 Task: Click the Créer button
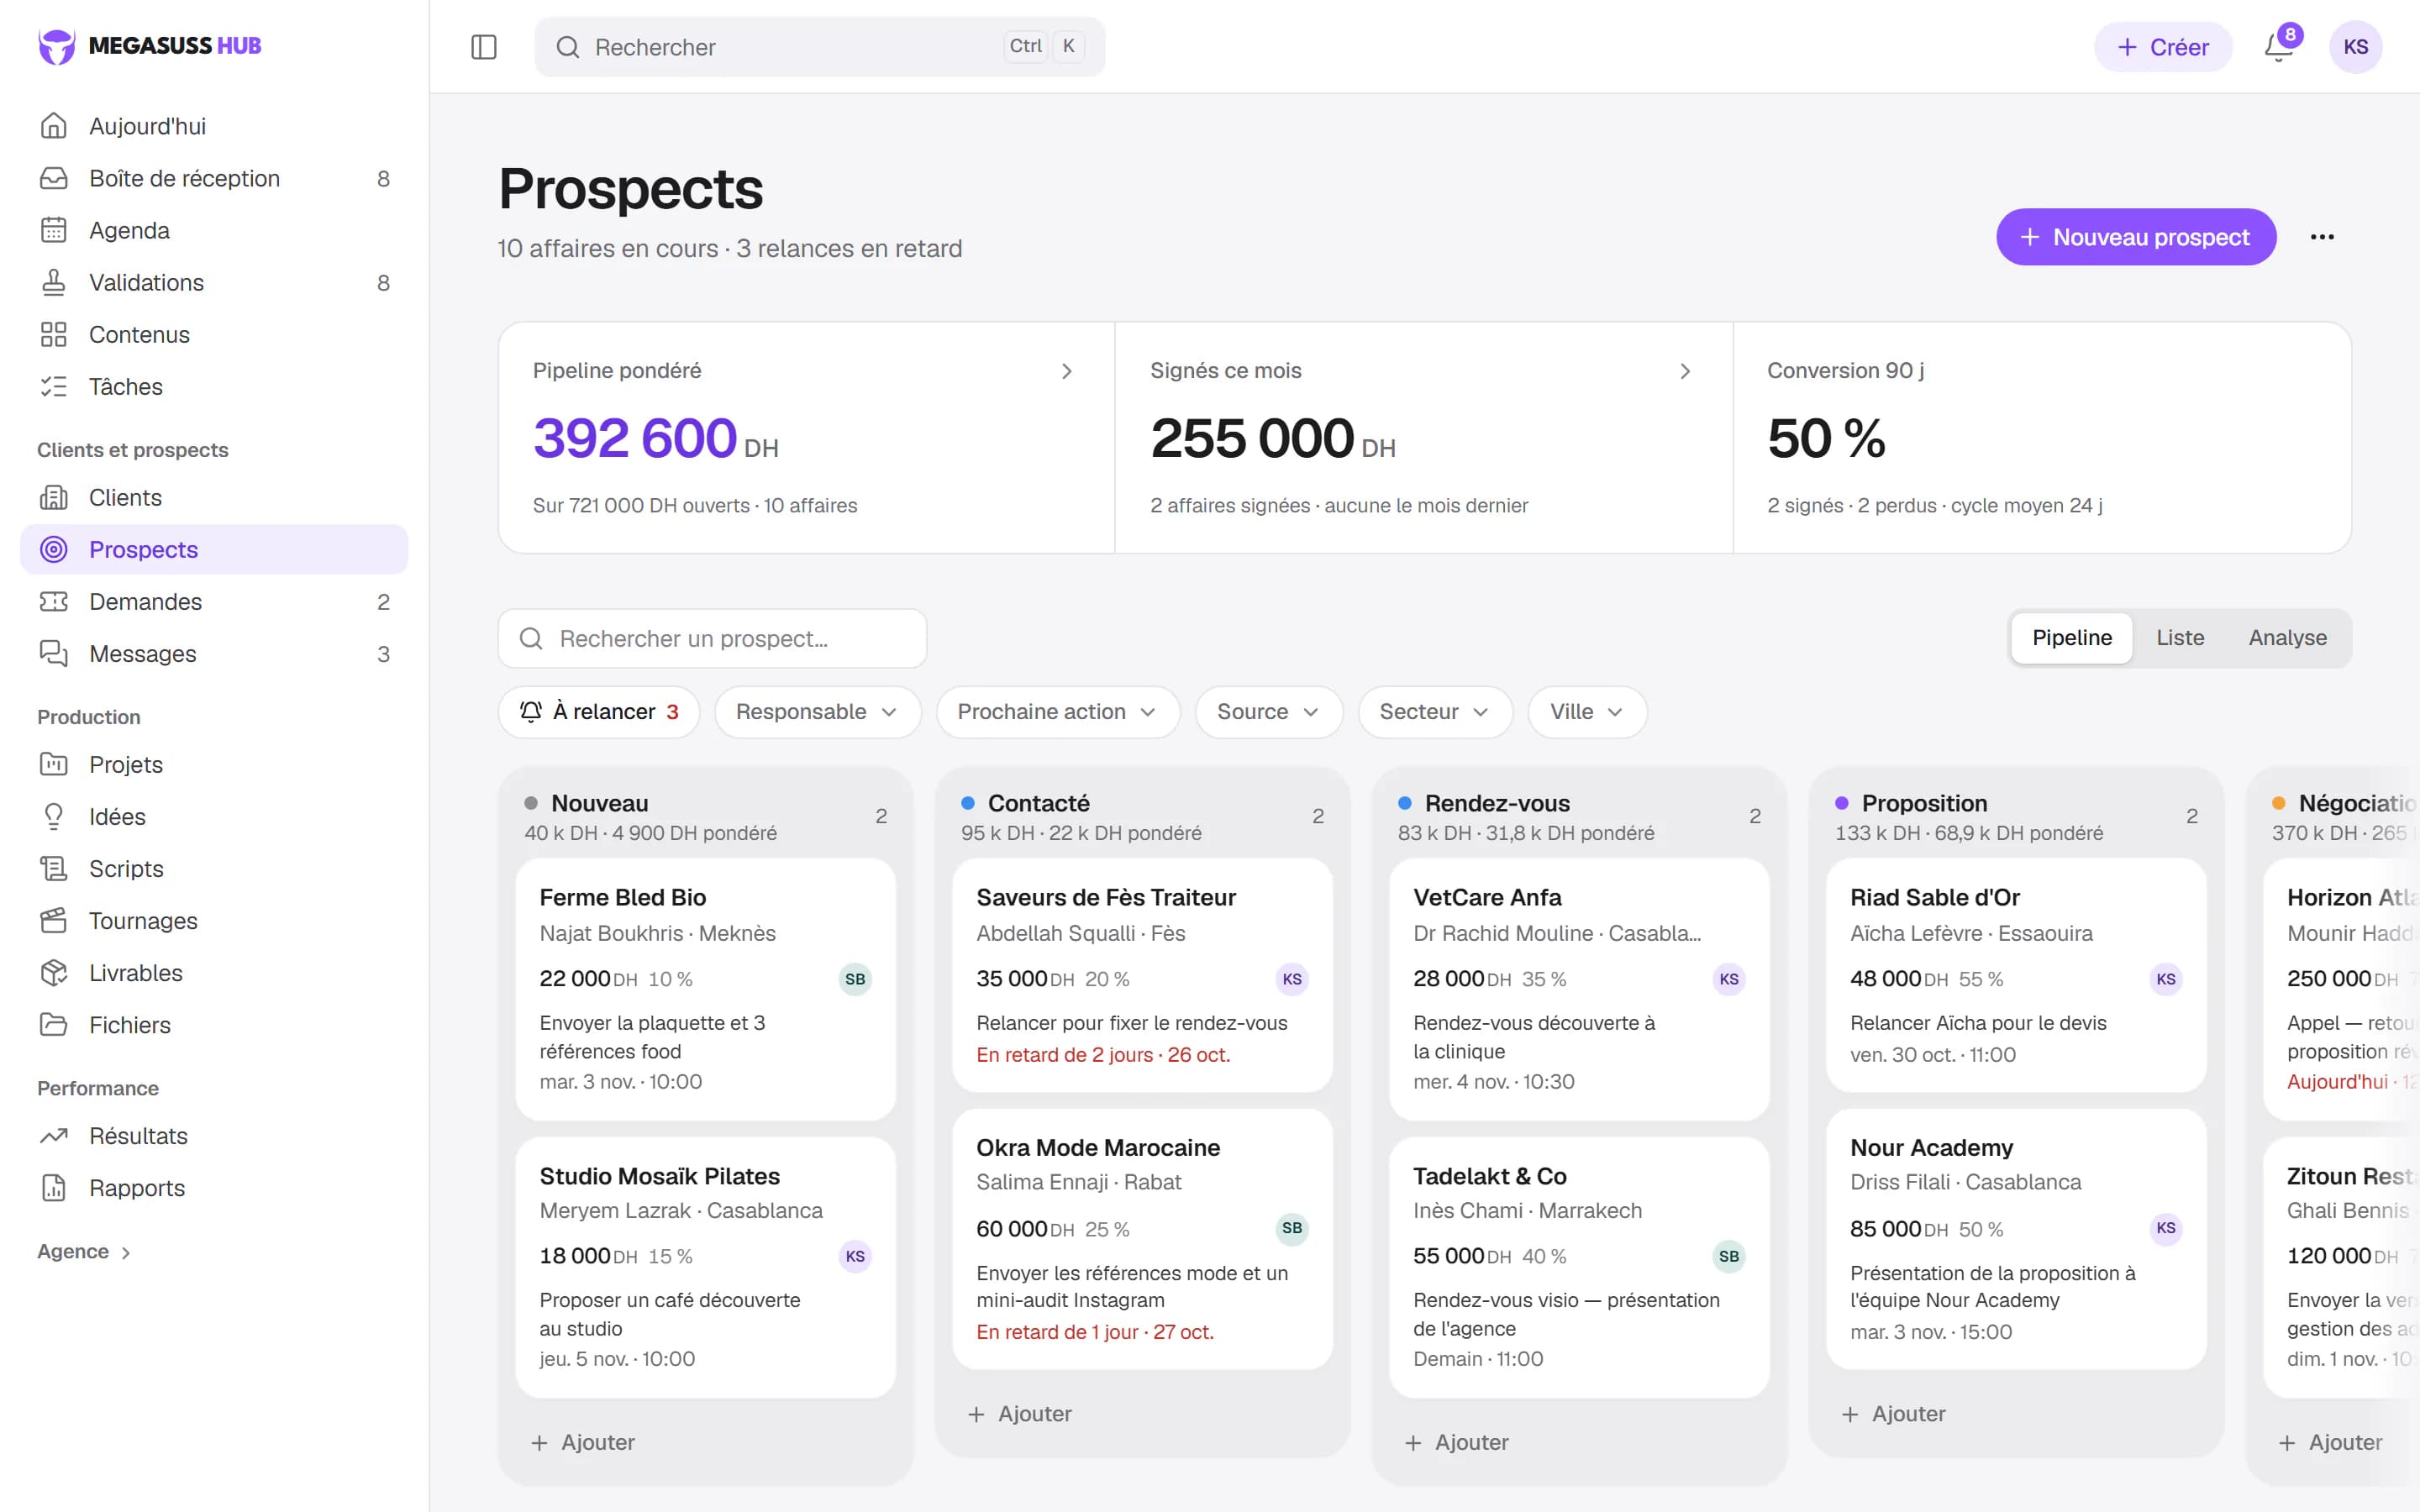[2162, 47]
